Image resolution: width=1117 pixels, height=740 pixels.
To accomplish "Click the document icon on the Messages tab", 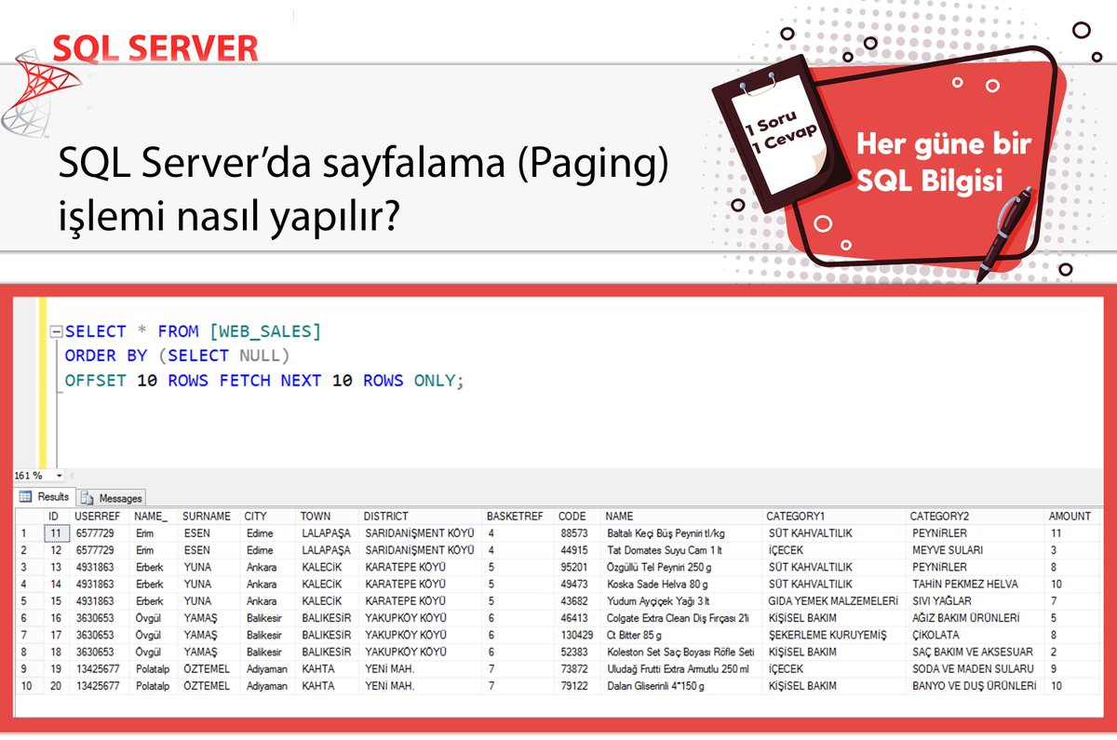I will [85, 497].
